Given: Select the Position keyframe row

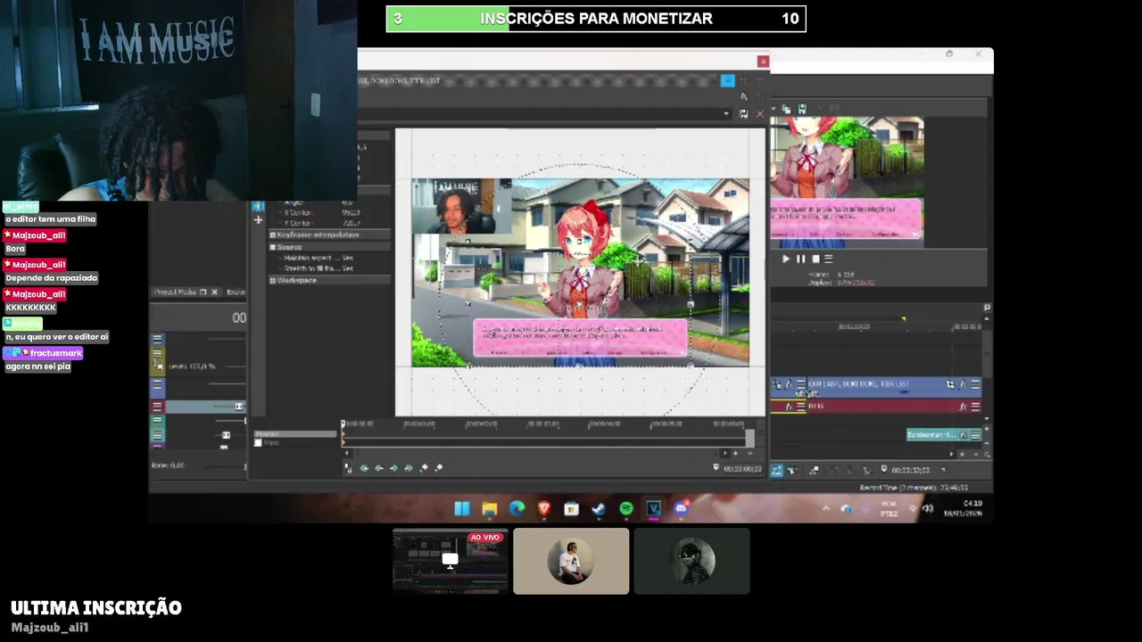Looking at the screenshot, I should (x=295, y=434).
